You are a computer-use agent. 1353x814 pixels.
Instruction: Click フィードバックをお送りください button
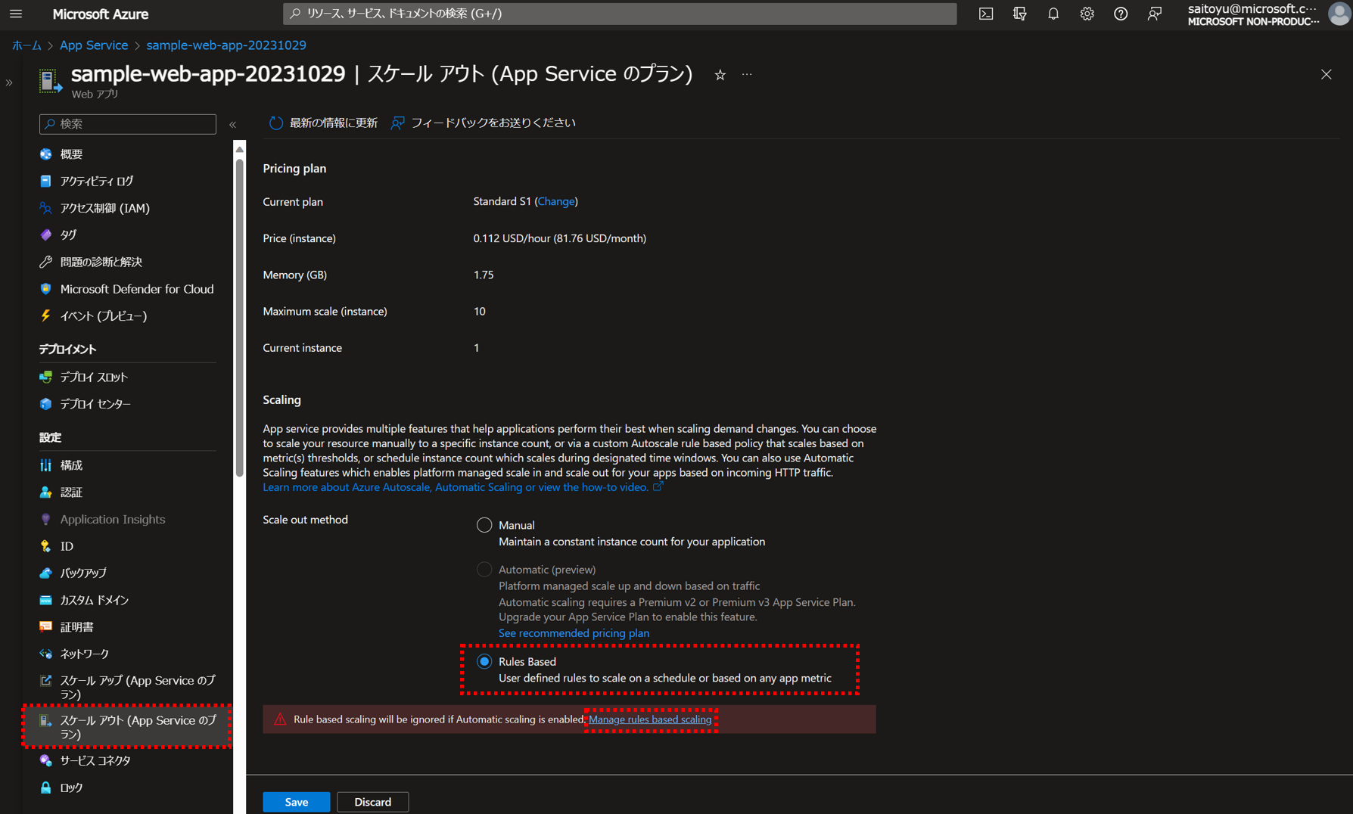point(484,123)
